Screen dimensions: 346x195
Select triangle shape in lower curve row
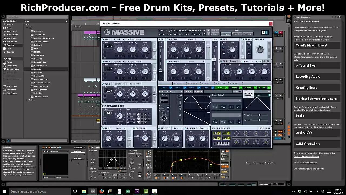coord(238,122)
